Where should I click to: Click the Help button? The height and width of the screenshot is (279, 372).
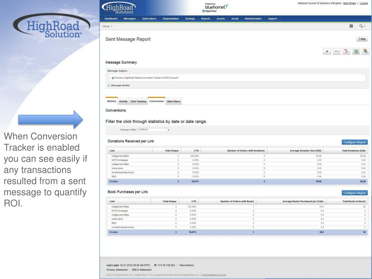[362, 39]
